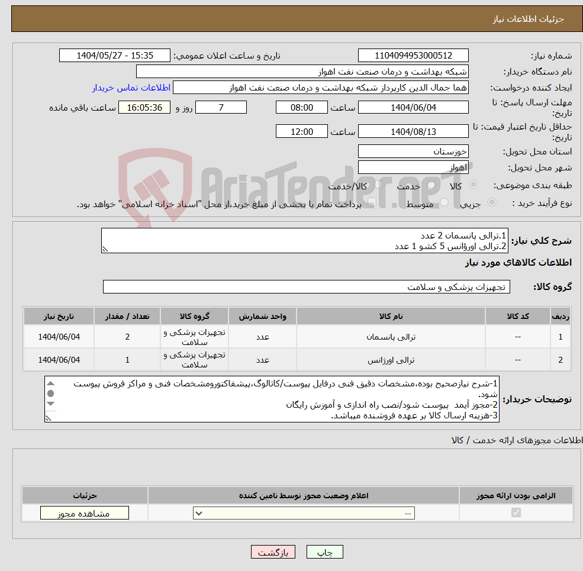Select the خدمت radio button
Image resolution: width=583 pixels, height=571 pixels.
coord(431,185)
